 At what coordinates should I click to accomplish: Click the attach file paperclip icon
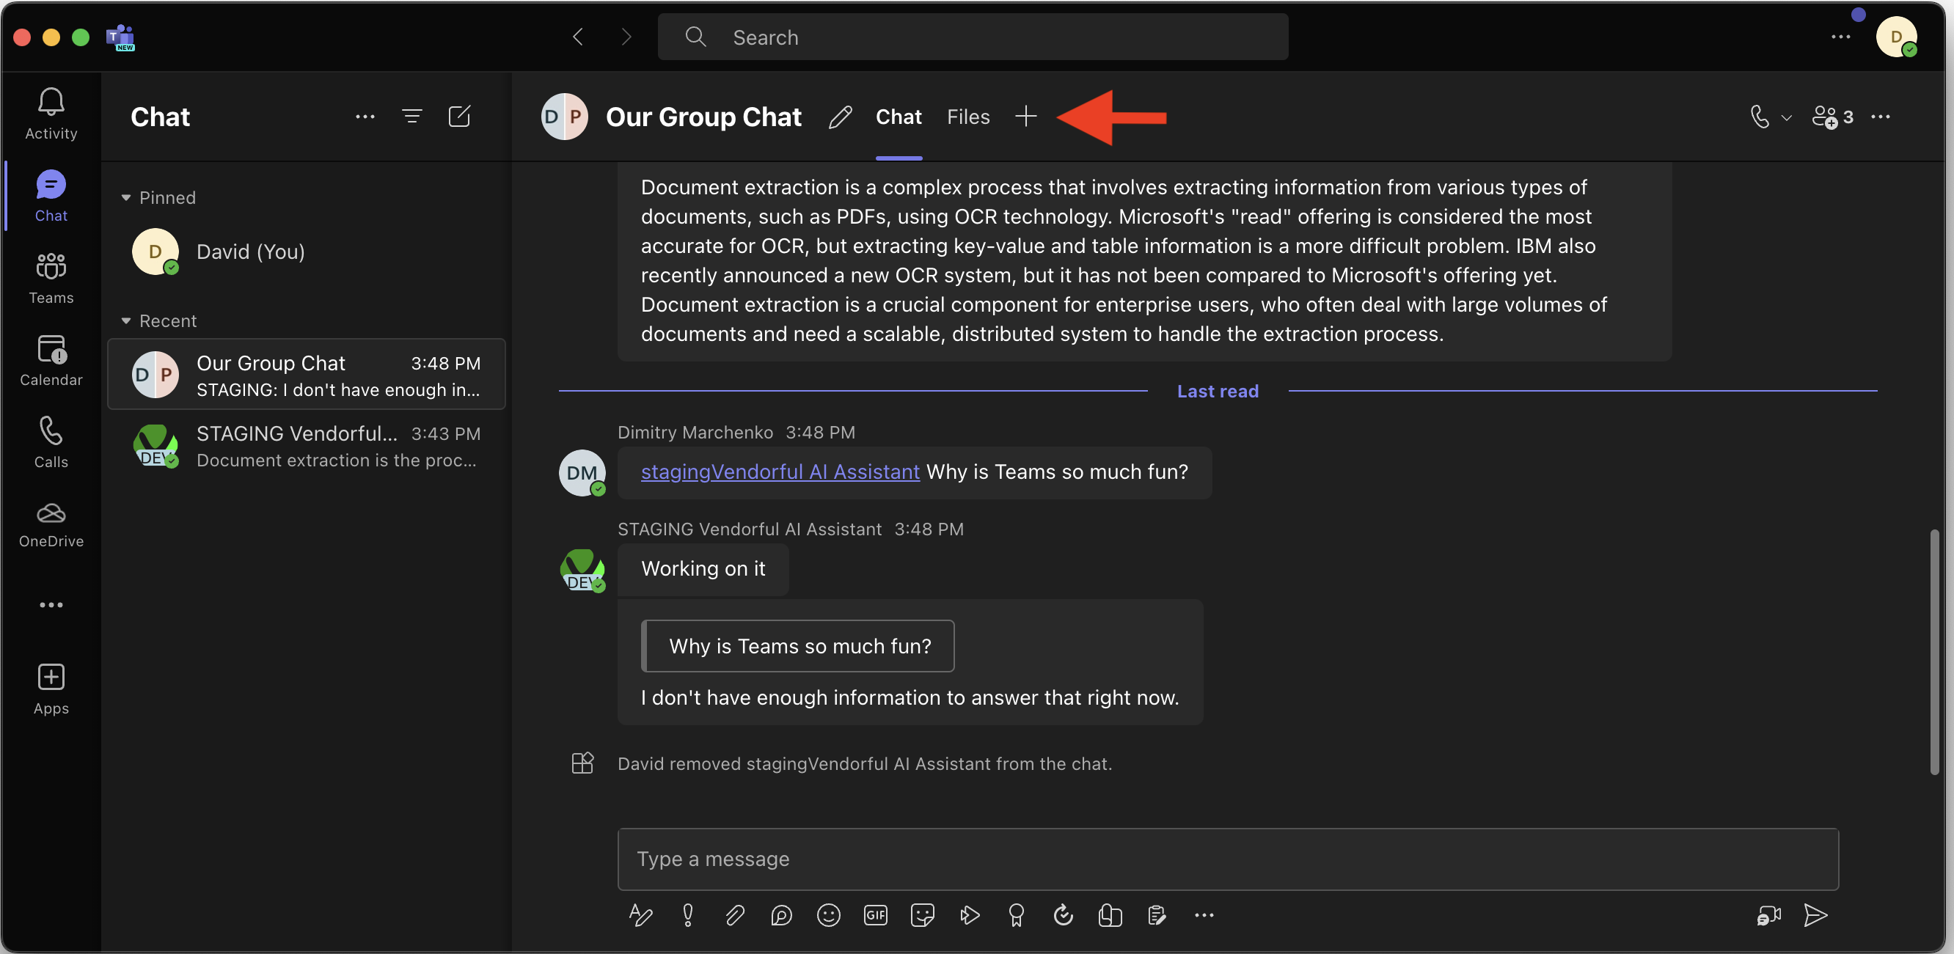pos(734,915)
